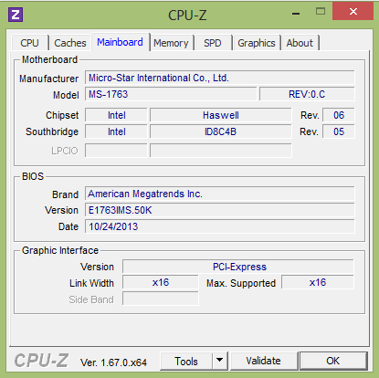Click the Max. Supported x16 value

click(318, 282)
